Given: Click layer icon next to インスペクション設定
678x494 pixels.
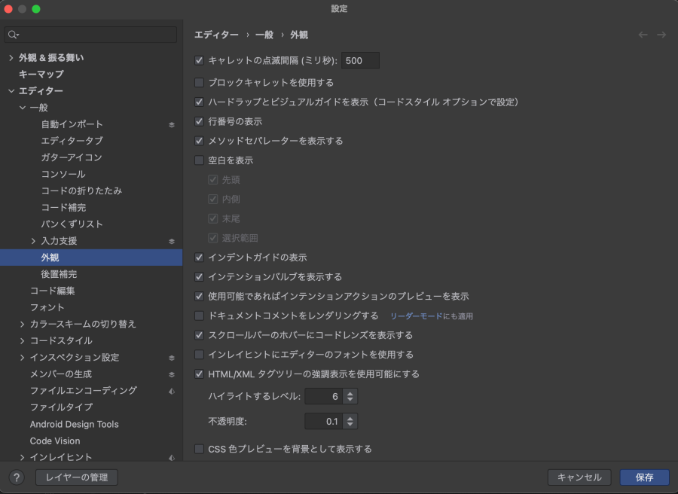Looking at the screenshot, I should 172,358.
